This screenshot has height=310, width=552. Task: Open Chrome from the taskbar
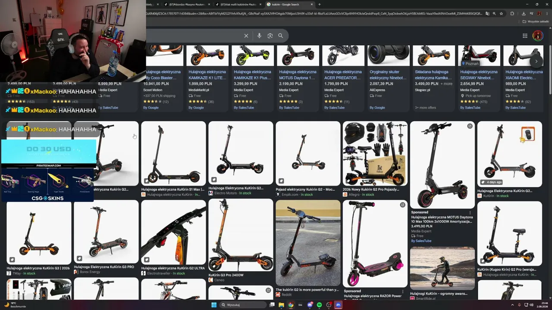(291, 305)
